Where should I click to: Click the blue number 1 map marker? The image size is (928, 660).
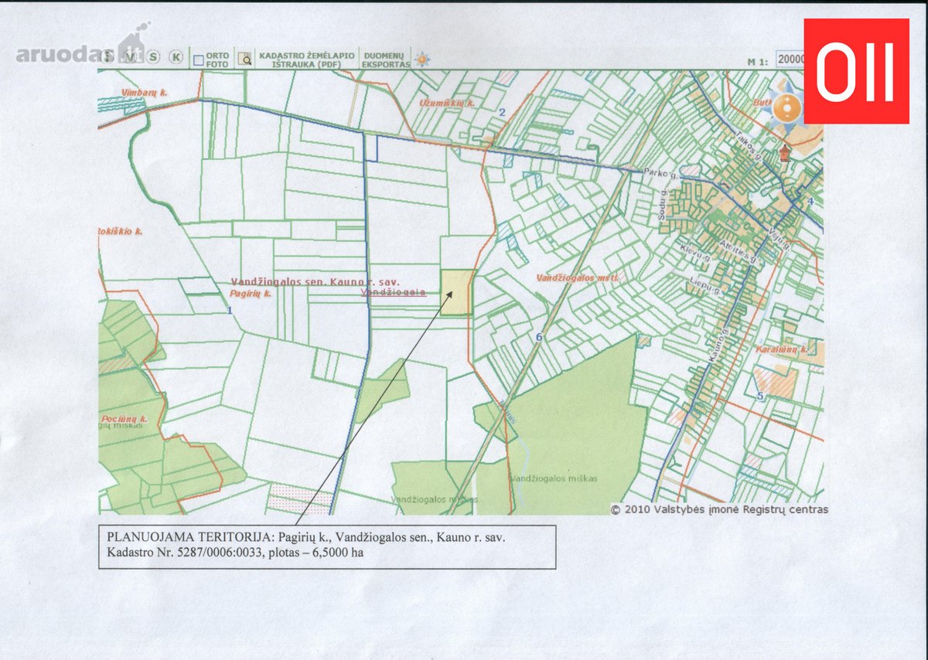pyautogui.click(x=229, y=311)
